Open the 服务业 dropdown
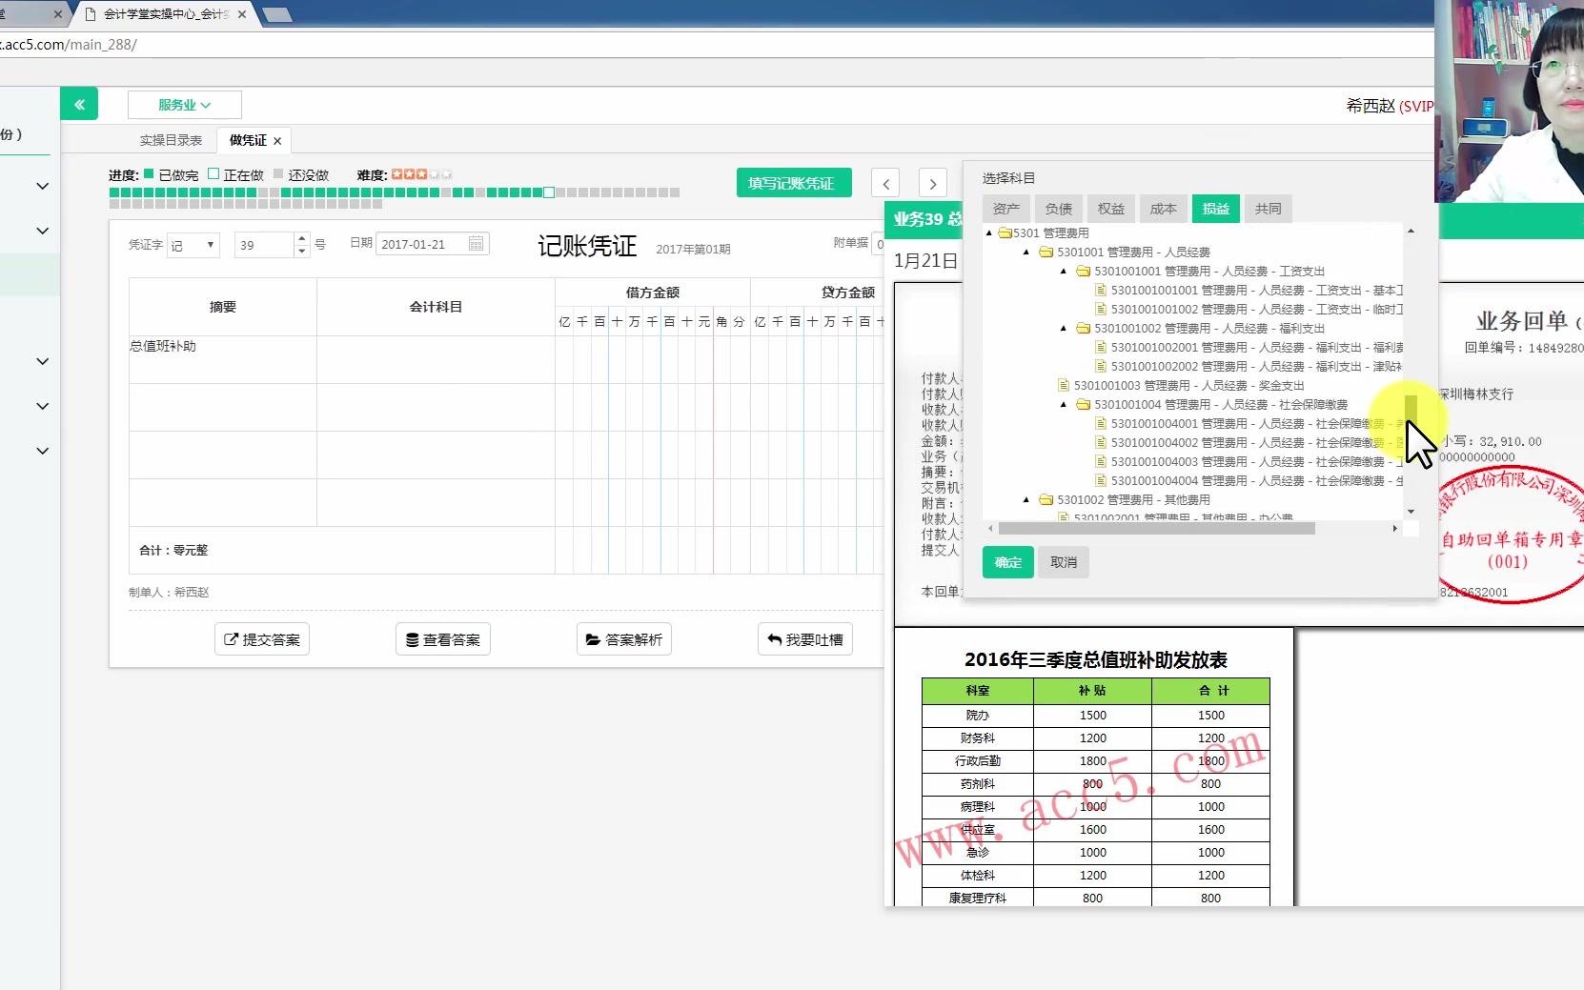The height and width of the screenshot is (990, 1584). [x=184, y=105]
